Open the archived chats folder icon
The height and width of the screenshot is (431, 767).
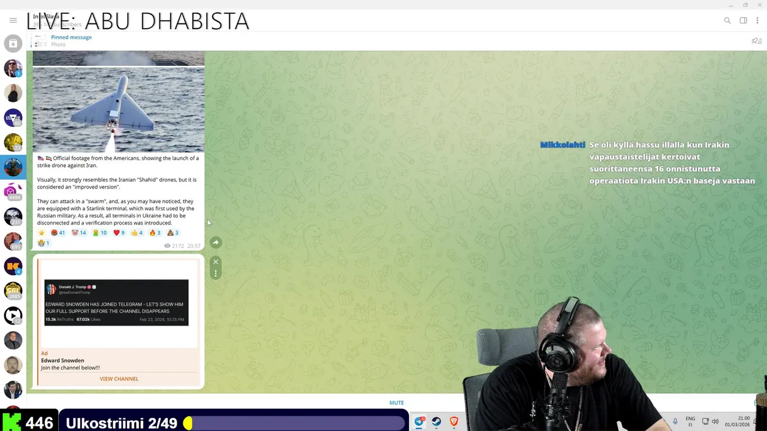(x=13, y=43)
